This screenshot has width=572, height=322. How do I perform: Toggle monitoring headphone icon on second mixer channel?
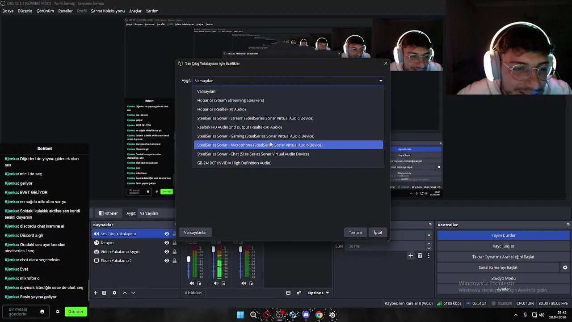224,283
